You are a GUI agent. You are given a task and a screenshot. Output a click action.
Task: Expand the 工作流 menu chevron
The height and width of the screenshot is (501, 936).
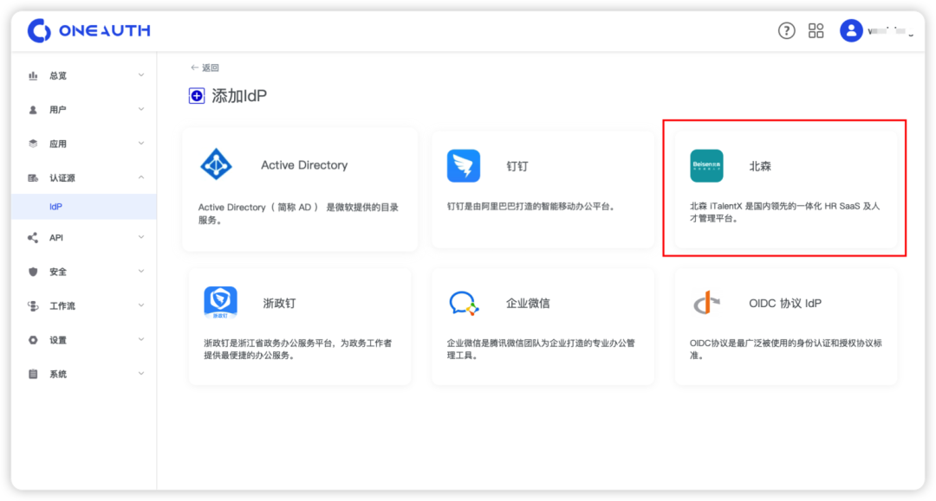pos(141,305)
